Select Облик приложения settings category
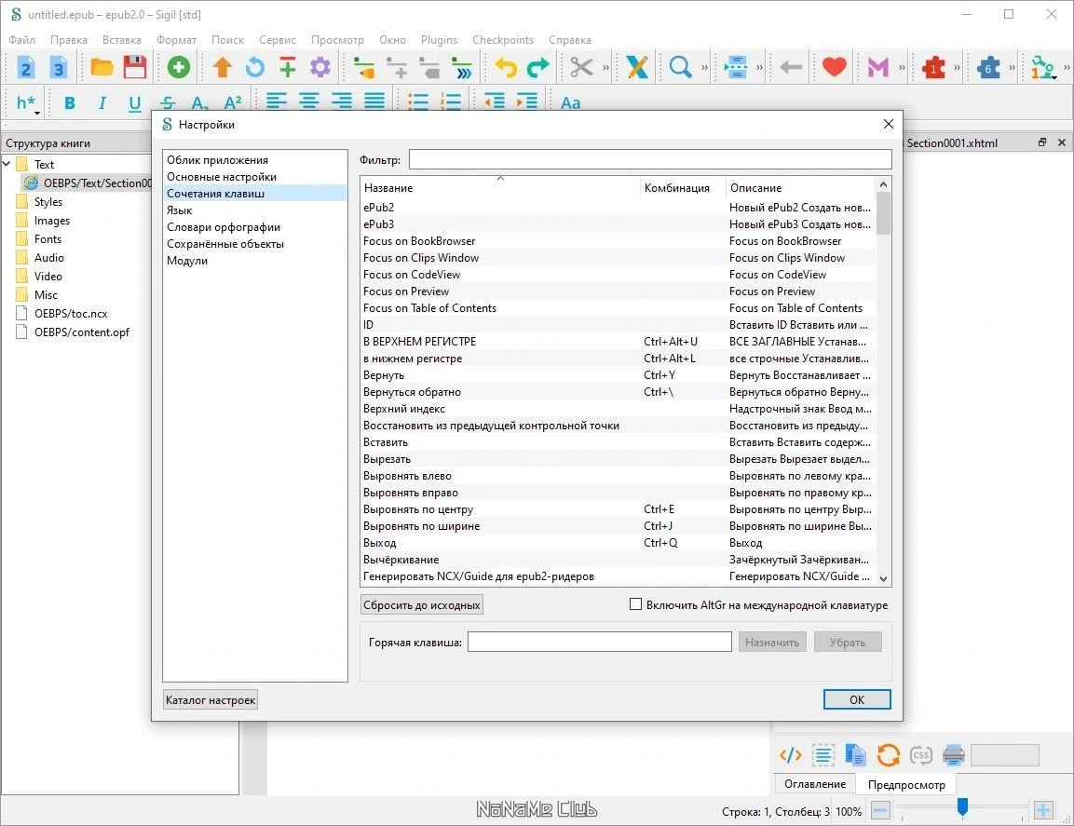This screenshot has height=826, width=1074. point(255,159)
